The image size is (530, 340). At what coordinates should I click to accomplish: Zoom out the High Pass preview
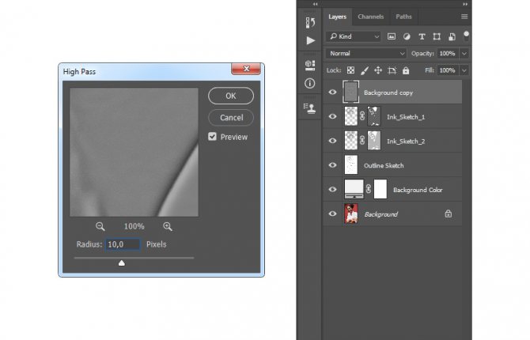point(100,226)
